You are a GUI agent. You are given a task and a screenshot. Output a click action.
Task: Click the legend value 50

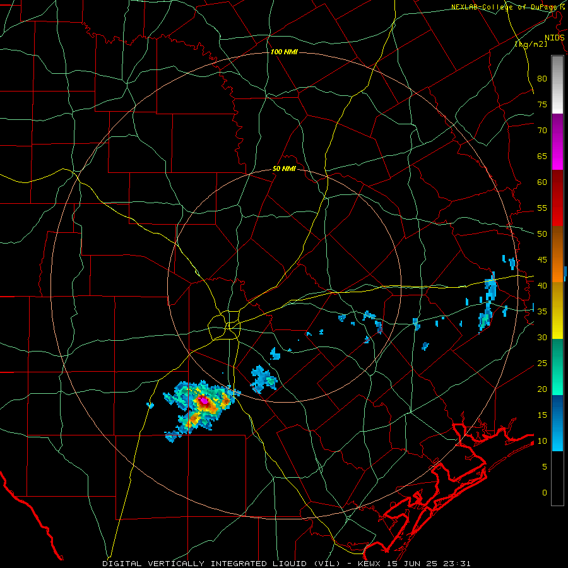click(x=542, y=234)
